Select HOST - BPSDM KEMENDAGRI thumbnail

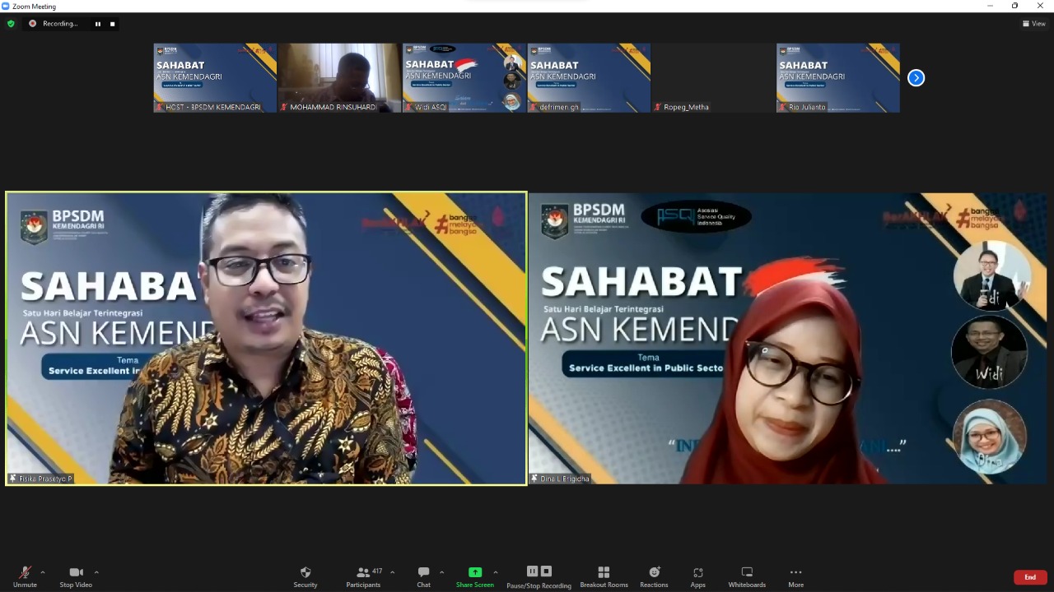(215, 78)
